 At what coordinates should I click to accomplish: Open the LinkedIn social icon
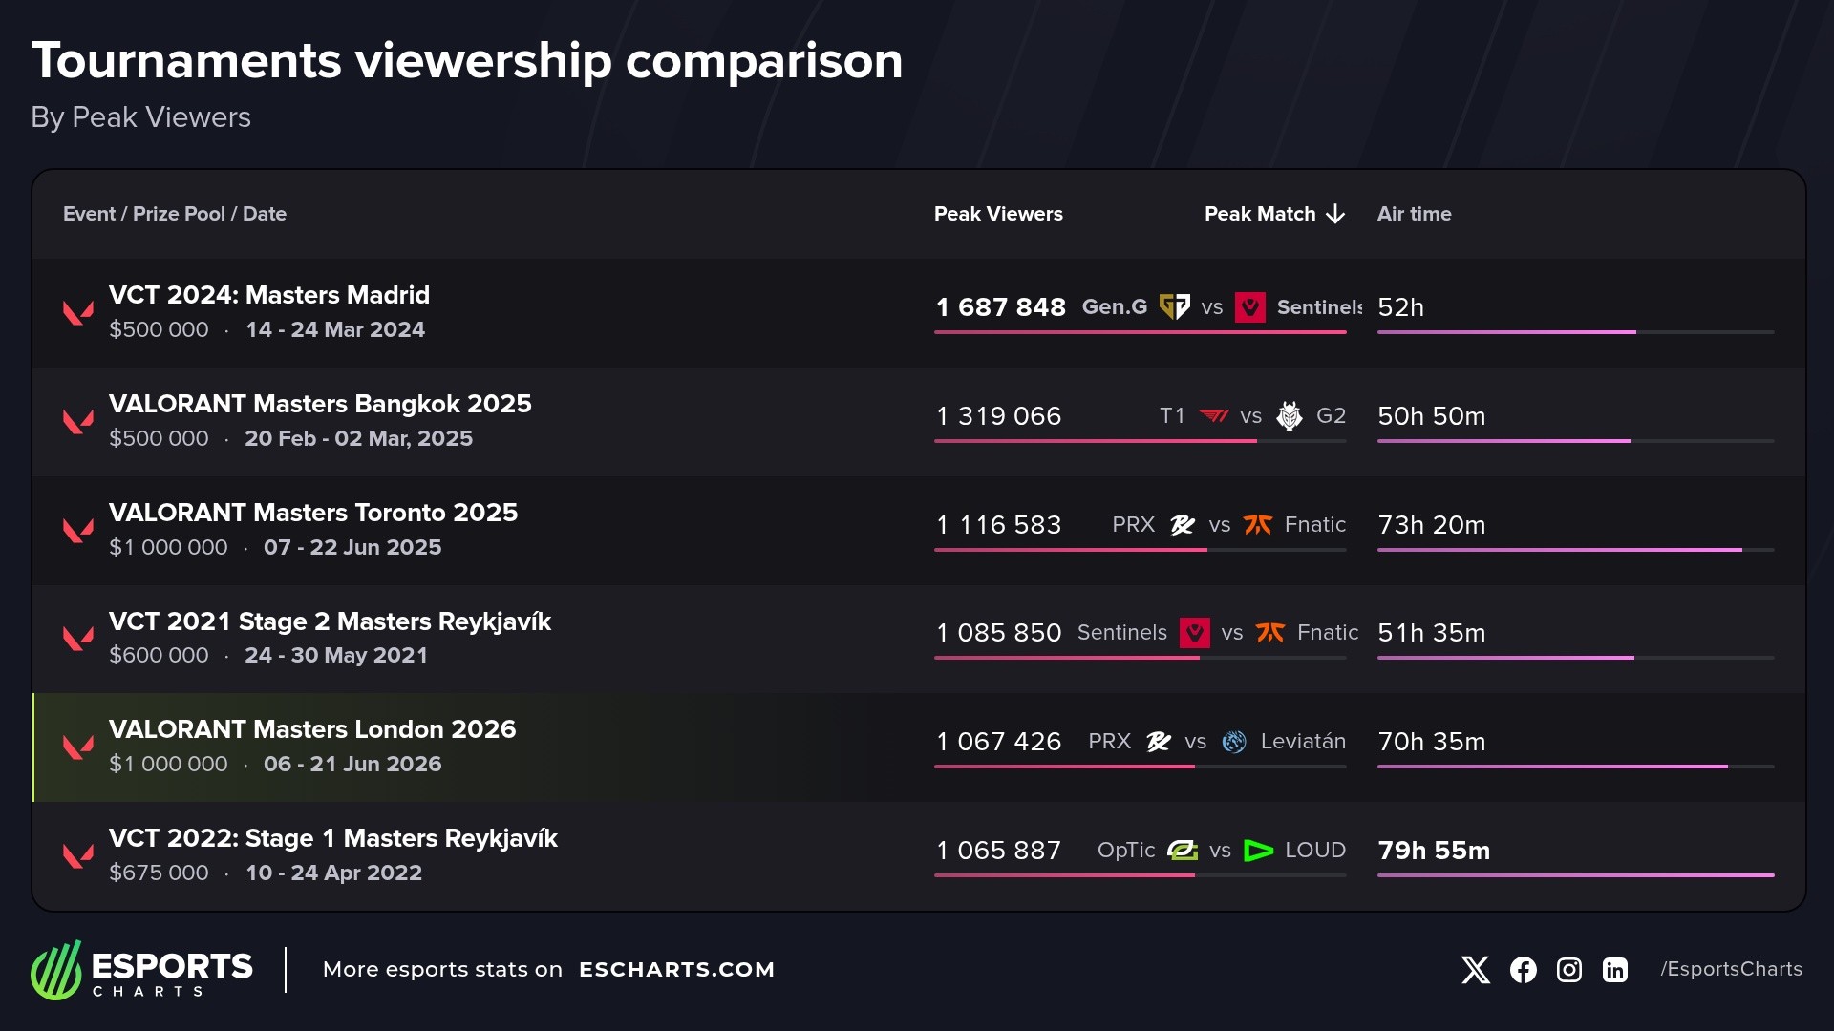tap(1615, 970)
